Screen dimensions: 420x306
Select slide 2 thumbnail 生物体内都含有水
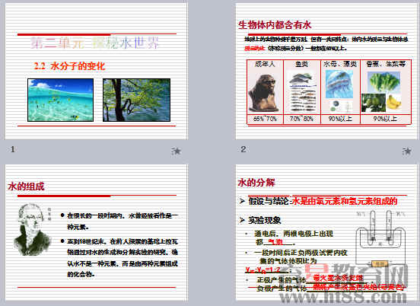click(326, 71)
